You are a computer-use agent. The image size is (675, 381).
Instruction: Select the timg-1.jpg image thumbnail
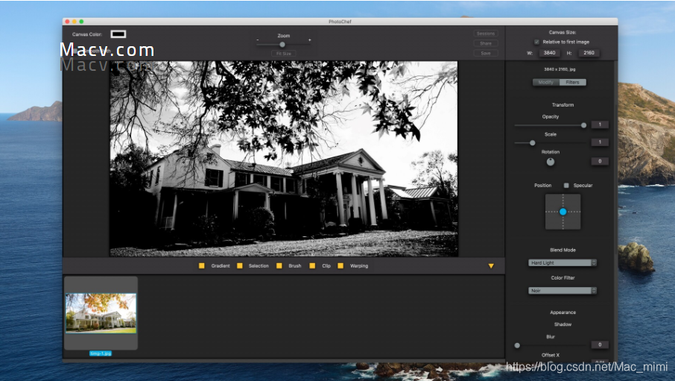click(101, 313)
